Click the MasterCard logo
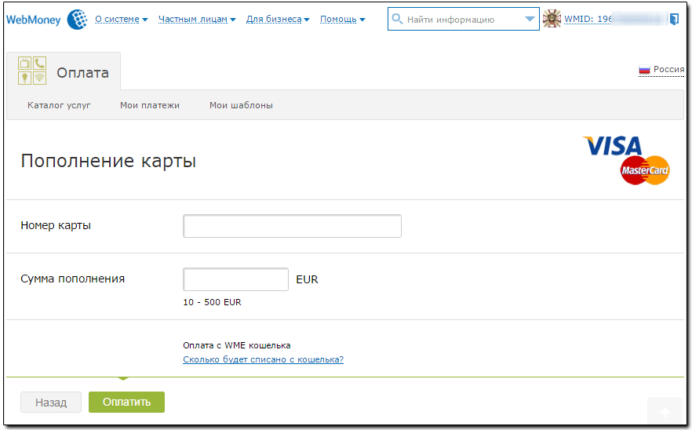 tap(645, 170)
